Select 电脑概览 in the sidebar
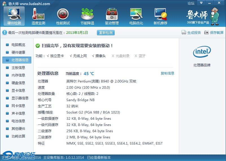226x161 pixels. [18, 45]
